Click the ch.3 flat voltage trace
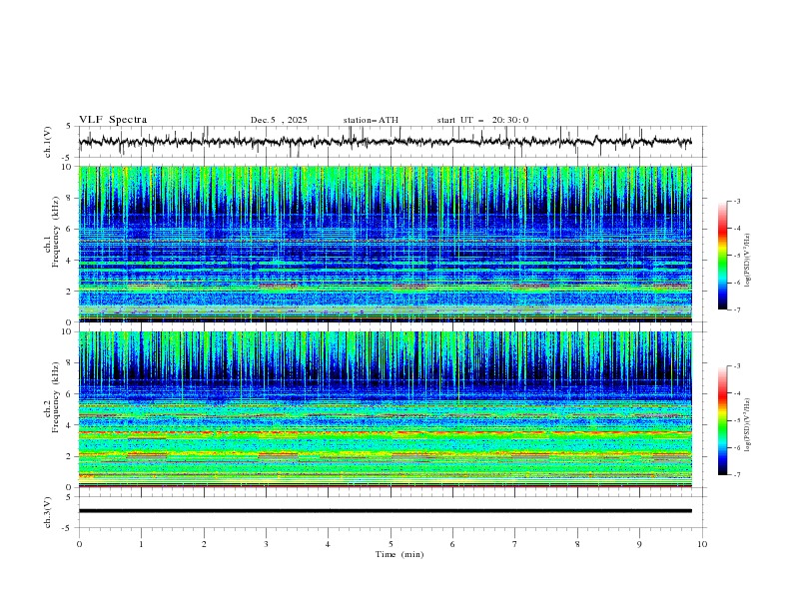This screenshot has height=611, width=791. [x=385, y=511]
